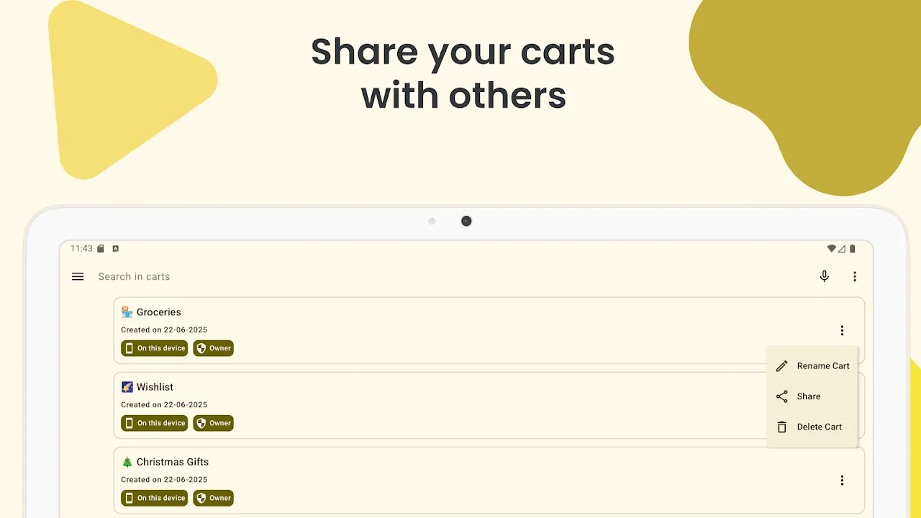Tap Groceries On this device badge
This screenshot has height=518, width=921.
click(x=155, y=348)
